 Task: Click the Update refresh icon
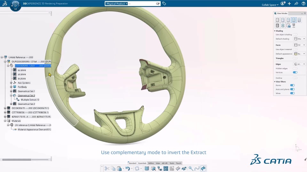coord(137,168)
